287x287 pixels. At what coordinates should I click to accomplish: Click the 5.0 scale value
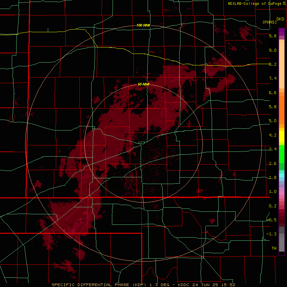tap(273, 121)
